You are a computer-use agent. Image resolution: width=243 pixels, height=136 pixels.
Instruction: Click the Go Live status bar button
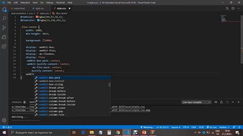(212, 127)
